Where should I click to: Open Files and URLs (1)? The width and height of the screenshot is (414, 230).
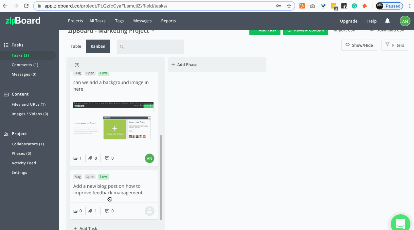coord(28,104)
